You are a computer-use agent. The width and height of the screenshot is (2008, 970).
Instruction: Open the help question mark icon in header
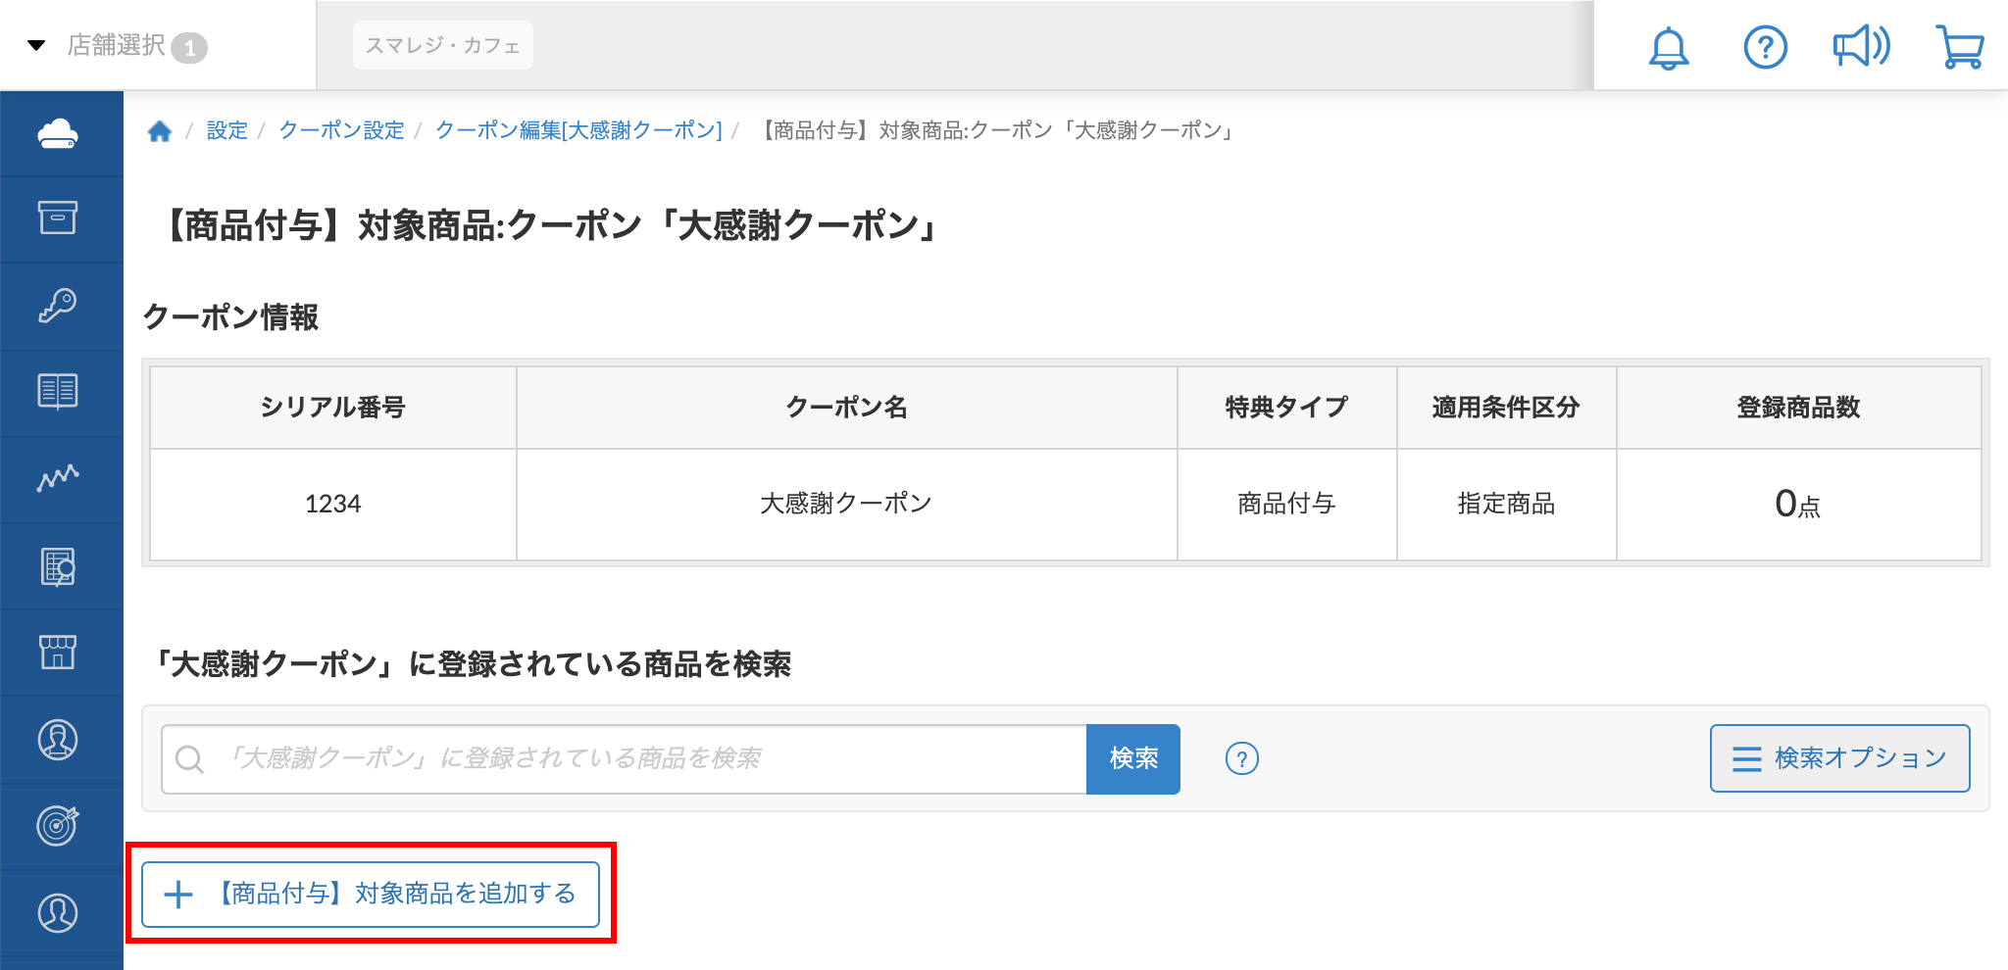(x=1765, y=47)
